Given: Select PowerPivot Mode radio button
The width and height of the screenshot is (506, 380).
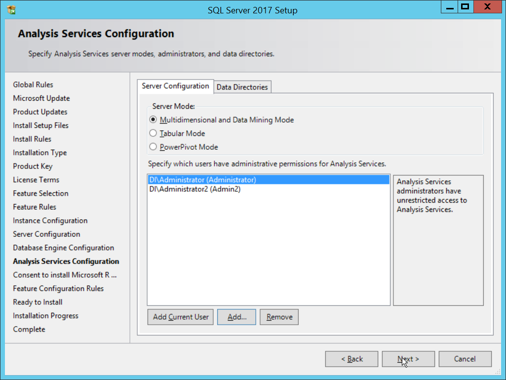Looking at the screenshot, I should coord(153,147).
